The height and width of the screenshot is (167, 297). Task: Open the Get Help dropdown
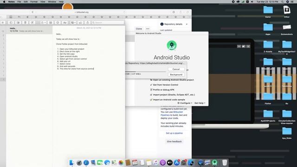(200, 103)
